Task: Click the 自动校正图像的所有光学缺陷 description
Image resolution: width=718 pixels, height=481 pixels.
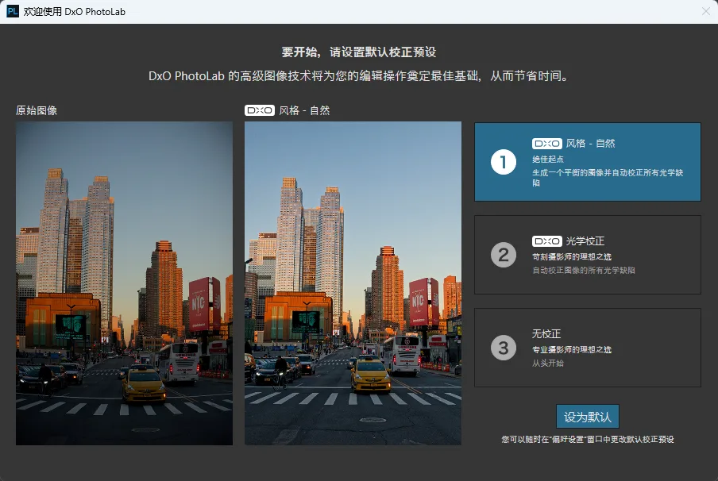Action: [583, 271]
